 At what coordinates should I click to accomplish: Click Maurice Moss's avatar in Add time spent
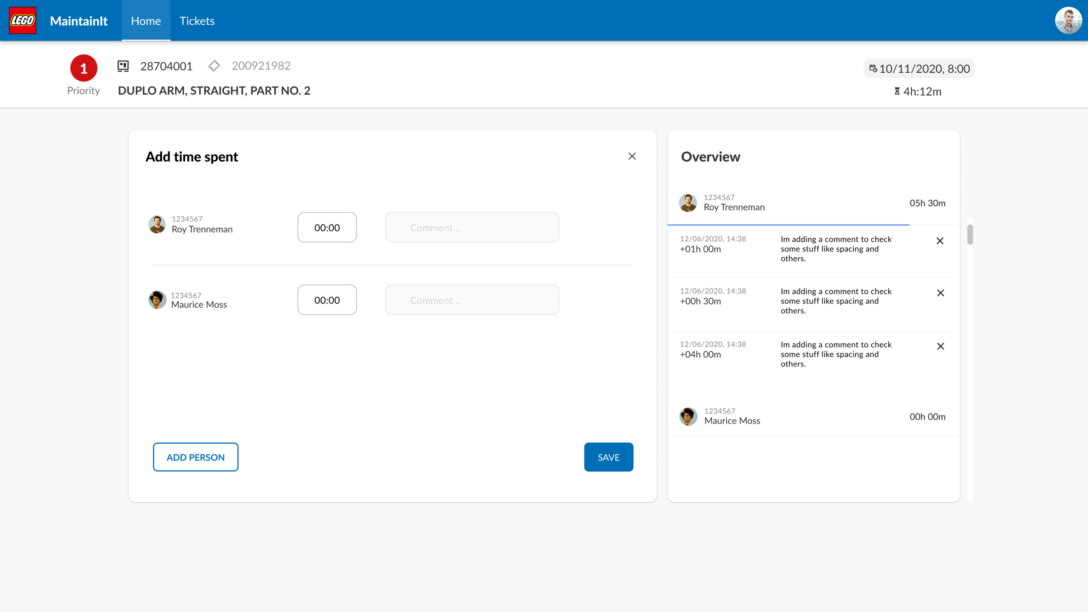click(x=157, y=300)
